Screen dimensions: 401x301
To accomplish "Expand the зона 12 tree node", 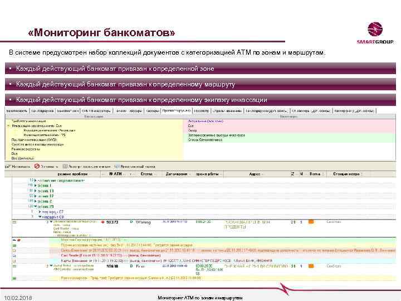I will click(x=35, y=196).
